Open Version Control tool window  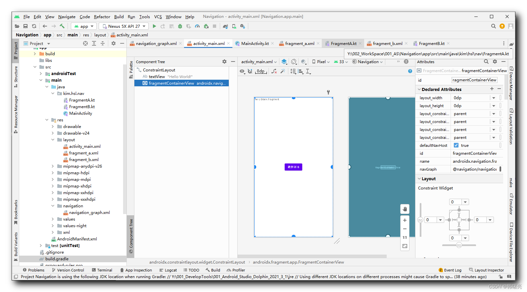pos(68,270)
